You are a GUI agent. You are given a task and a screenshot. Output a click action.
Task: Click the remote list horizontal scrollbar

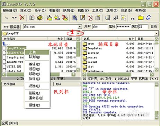coord(118,74)
